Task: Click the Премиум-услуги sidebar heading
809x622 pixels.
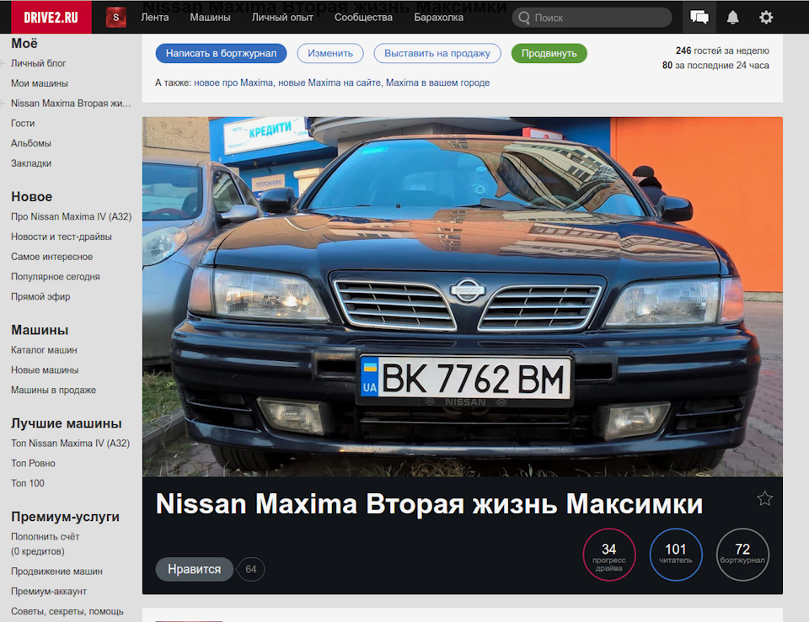Action: [x=65, y=517]
